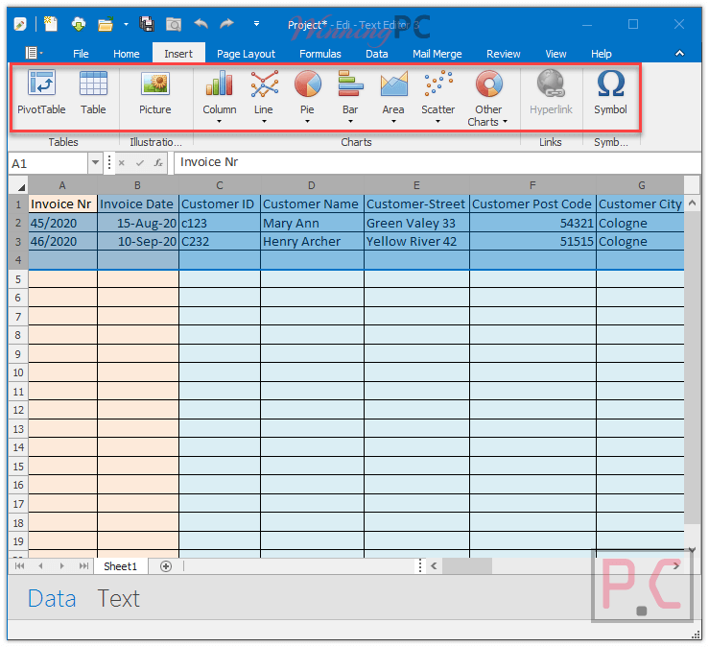Insert the Omega Symbol
This screenshot has width=709, height=647.
pyautogui.click(x=610, y=95)
